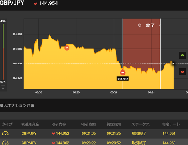
Task: Click GBP/JPY in the 09:20:22 row
Action: coord(29,143)
